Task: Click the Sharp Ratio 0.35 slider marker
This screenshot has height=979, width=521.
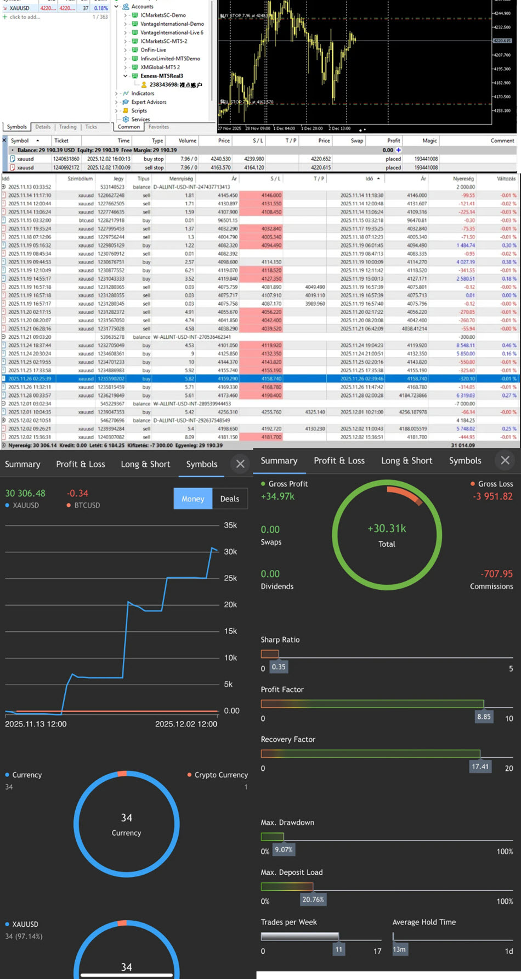Action: point(279,667)
